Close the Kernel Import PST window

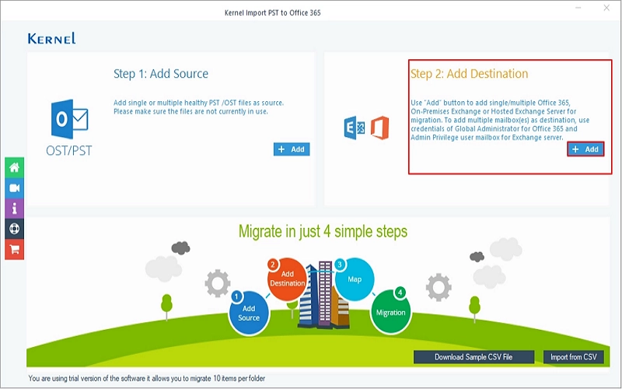(x=606, y=8)
